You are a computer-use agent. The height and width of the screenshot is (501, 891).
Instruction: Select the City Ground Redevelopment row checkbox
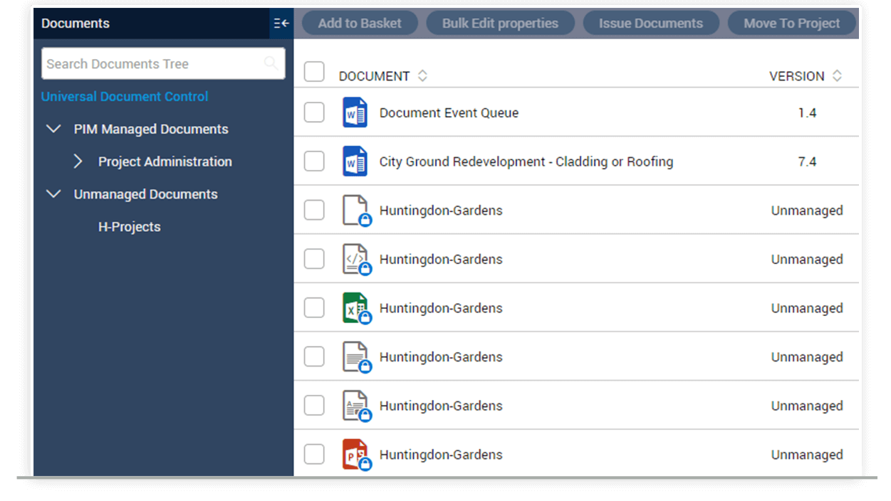point(314,161)
